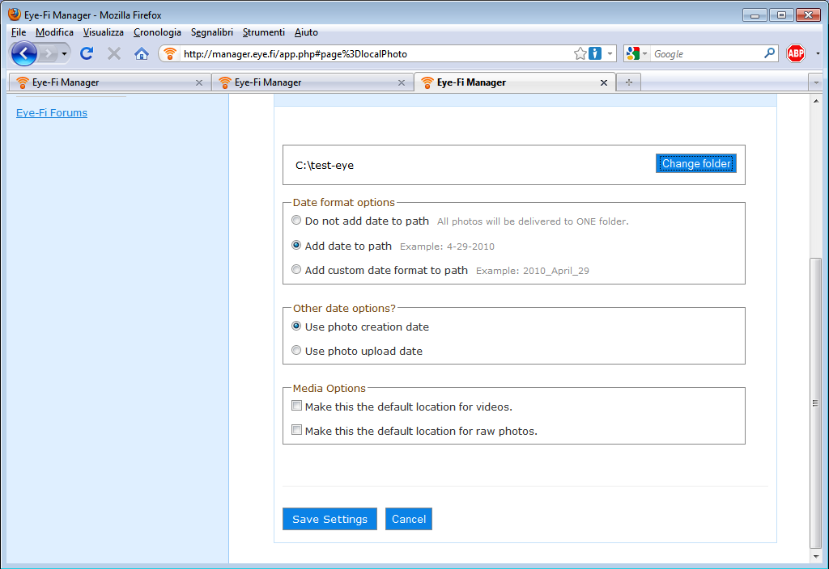This screenshot has width=829, height=569.
Task: Open the Modifica menu
Action: [54, 32]
